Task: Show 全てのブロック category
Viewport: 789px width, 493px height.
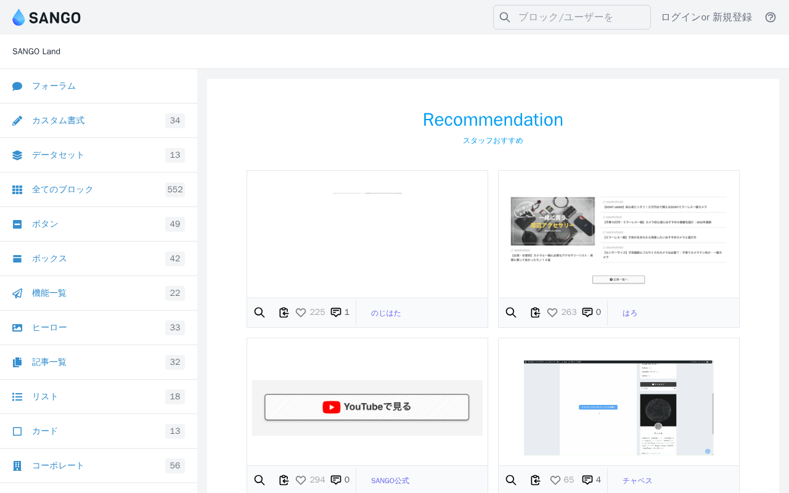Action: coord(99,190)
